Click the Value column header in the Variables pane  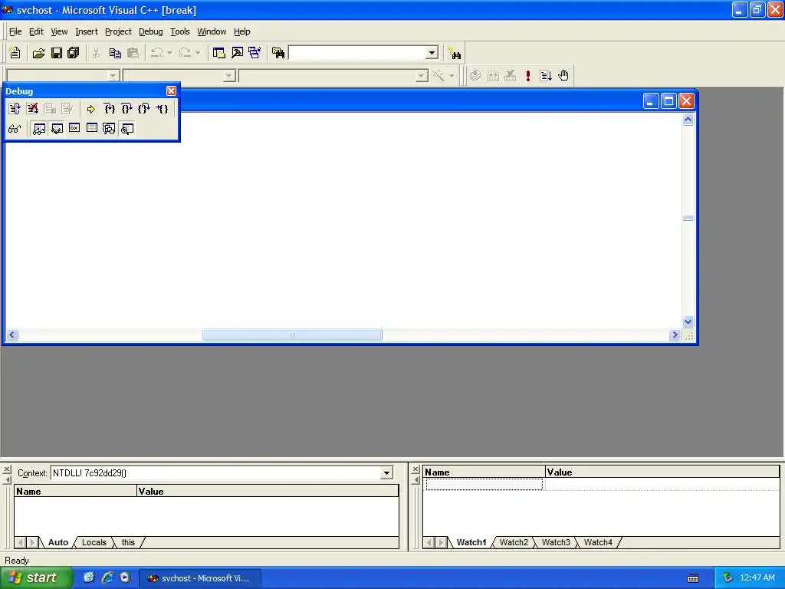(x=268, y=492)
